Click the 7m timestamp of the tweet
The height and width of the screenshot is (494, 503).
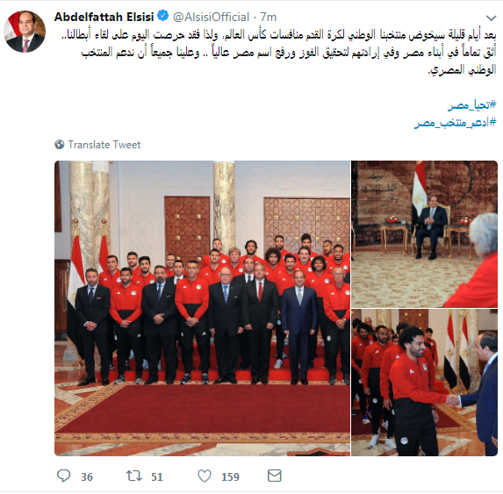[x=269, y=17]
